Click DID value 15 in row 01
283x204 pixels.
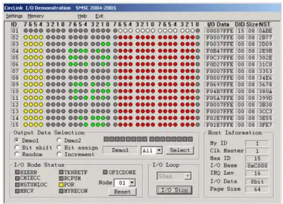pos(241,31)
